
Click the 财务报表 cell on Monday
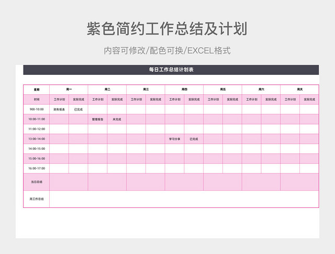(59, 109)
